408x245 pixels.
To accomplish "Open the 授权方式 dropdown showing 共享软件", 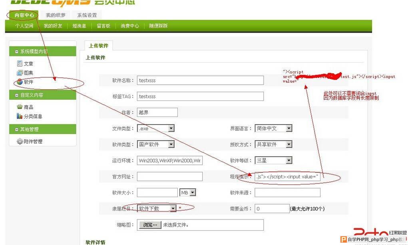I will point(273,144).
